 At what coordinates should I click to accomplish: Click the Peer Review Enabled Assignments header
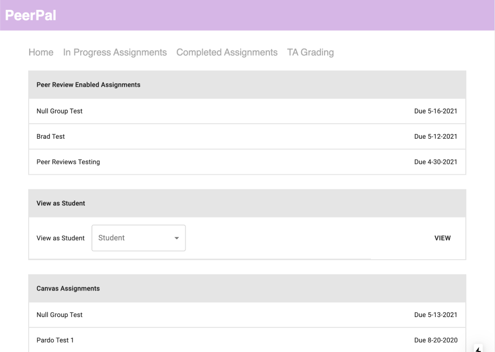pyautogui.click(x=247, y=84)
